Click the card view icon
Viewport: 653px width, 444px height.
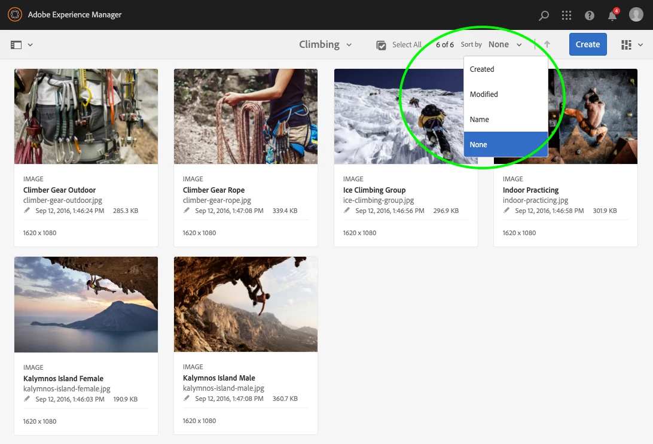[x=626, y=45]
